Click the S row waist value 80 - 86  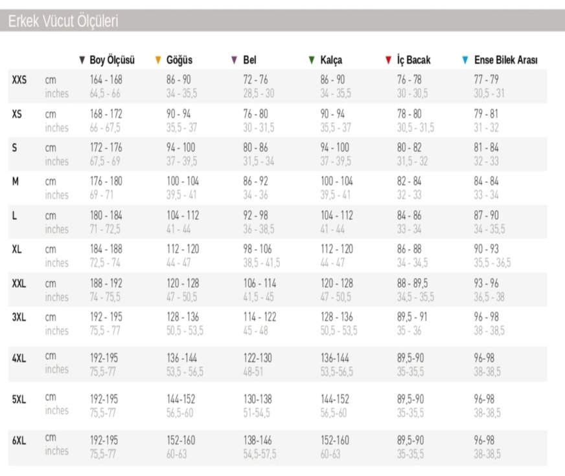255,147
